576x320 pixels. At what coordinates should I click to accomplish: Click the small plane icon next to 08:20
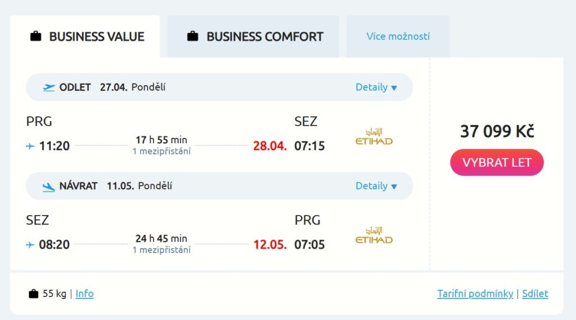(30, 245)
